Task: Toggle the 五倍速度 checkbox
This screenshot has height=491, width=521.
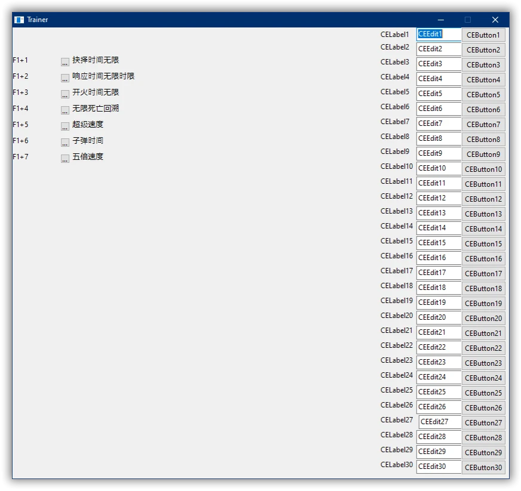Action: click(65, 159)
